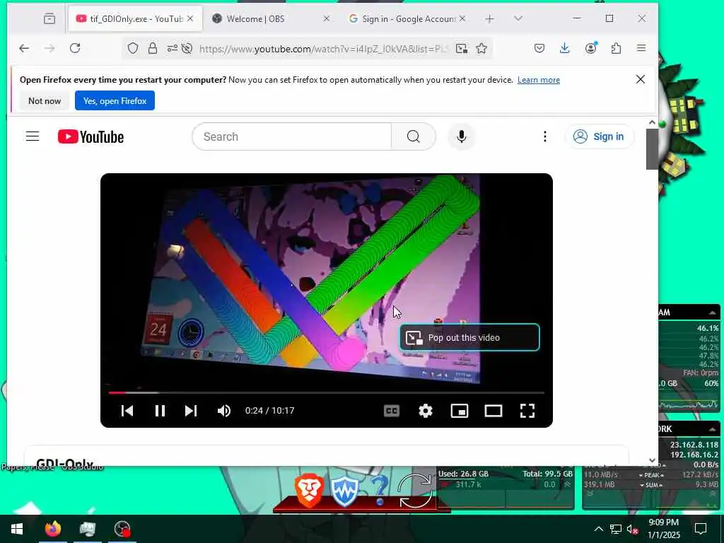The height and width of the screenshot is (543, 724).
Task: Open OBS Studio from the taskbar
Action: [122, 529]
